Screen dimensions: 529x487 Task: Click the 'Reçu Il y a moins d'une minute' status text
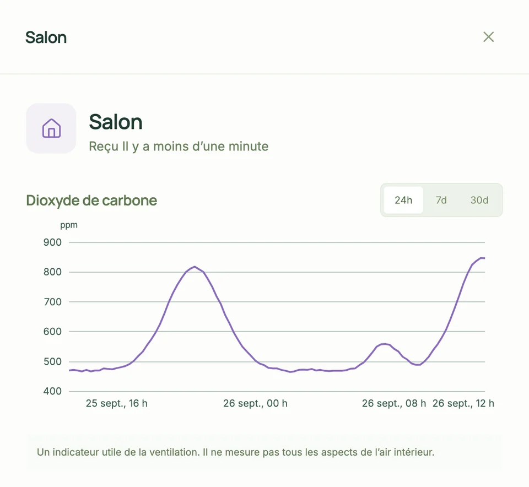(179, 147)
